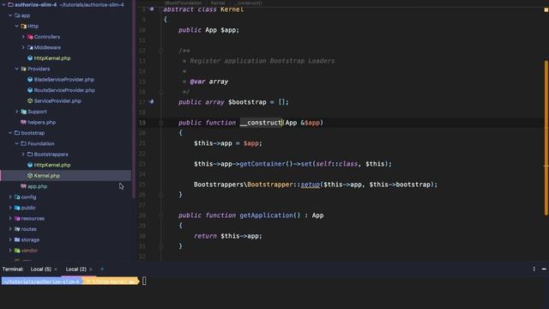Image resolution: width=549 pixels, height=309 pixels.
Task: Switch to Local (5) terminal tab
Action: pyautogui.click(x=40, y=269)
